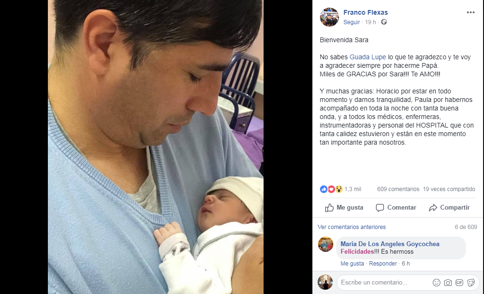Add a GIF to the comment
Screen dimensions: 484x294
[x=459, y=282]
